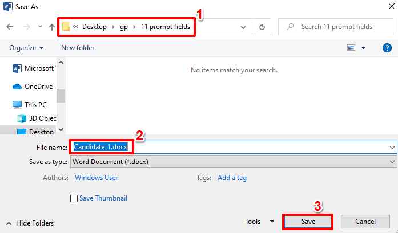
Task: Collapse the pane with Hide Folders
Action: (31, 223)
